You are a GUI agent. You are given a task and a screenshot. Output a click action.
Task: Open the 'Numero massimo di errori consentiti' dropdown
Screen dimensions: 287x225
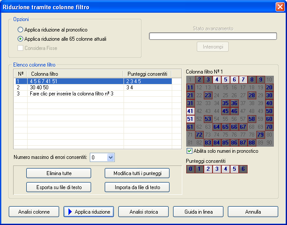tap(110, 157)
